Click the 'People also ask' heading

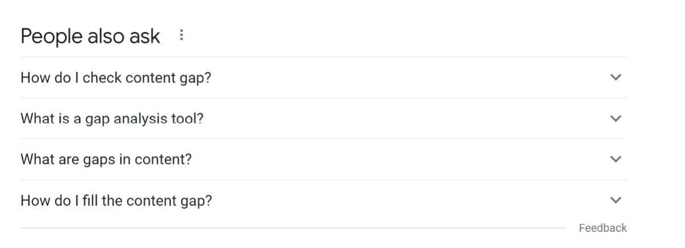click(x=91, y=36)
